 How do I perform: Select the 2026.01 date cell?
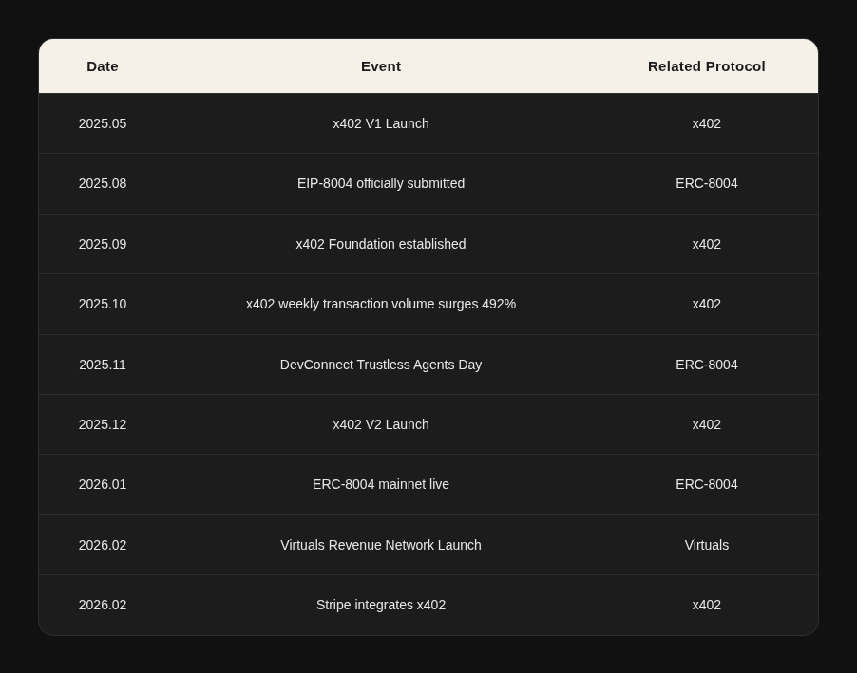click(x=103, y=484)
